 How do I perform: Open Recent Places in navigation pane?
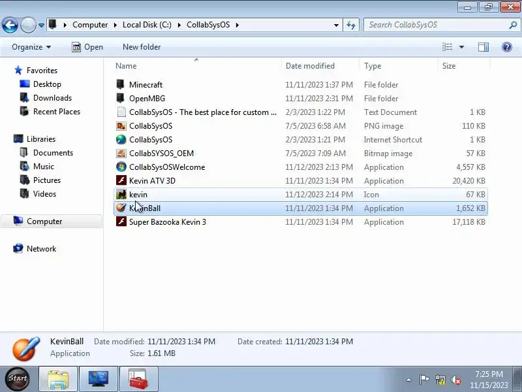(50, 111)
